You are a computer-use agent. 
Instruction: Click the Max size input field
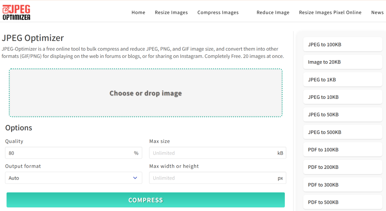pos(213,153)
